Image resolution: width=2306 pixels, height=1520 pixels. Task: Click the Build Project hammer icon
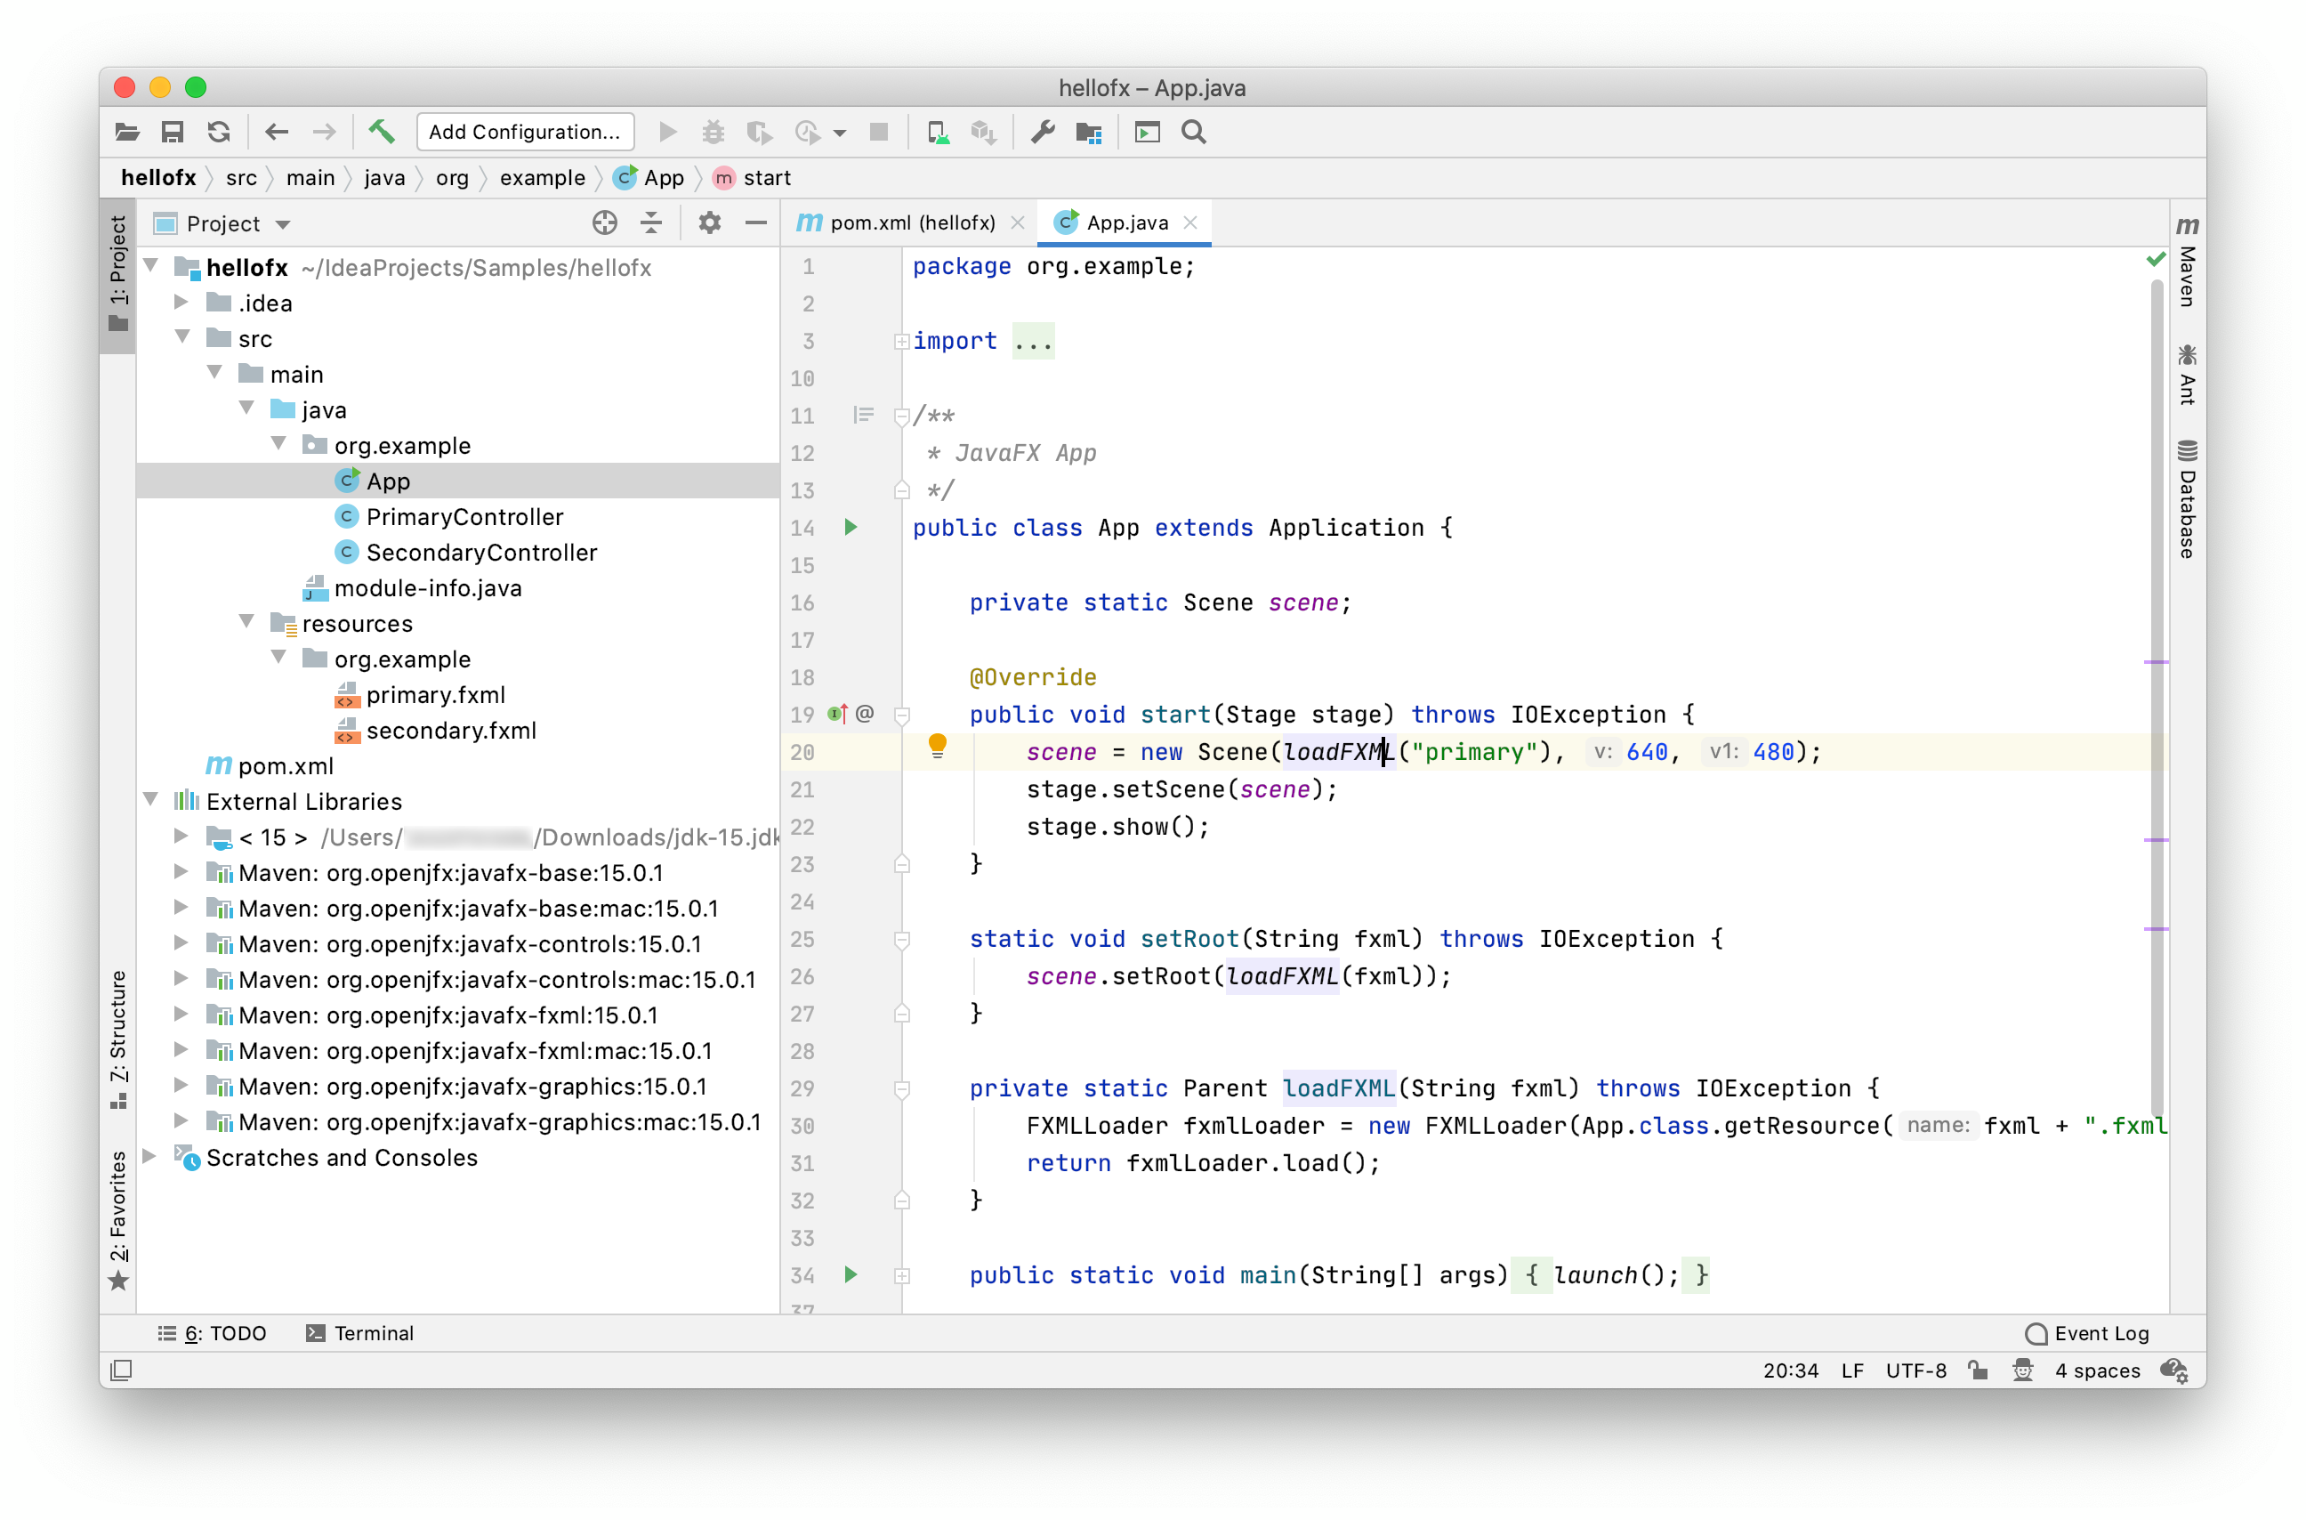pyautogui.click(x=381, y=132)
